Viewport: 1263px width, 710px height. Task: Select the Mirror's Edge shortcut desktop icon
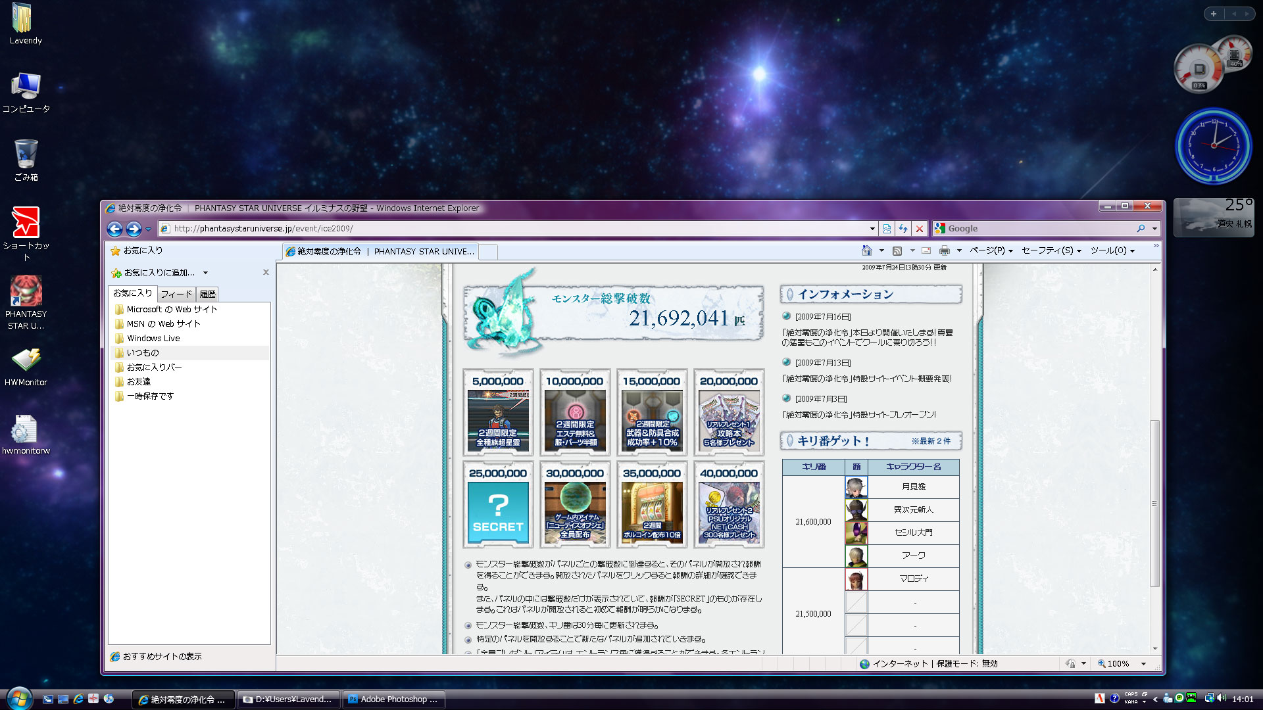26,234
